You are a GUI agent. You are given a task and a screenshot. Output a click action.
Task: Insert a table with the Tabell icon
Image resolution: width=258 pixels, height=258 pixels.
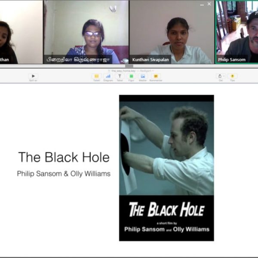pos(97,76)
